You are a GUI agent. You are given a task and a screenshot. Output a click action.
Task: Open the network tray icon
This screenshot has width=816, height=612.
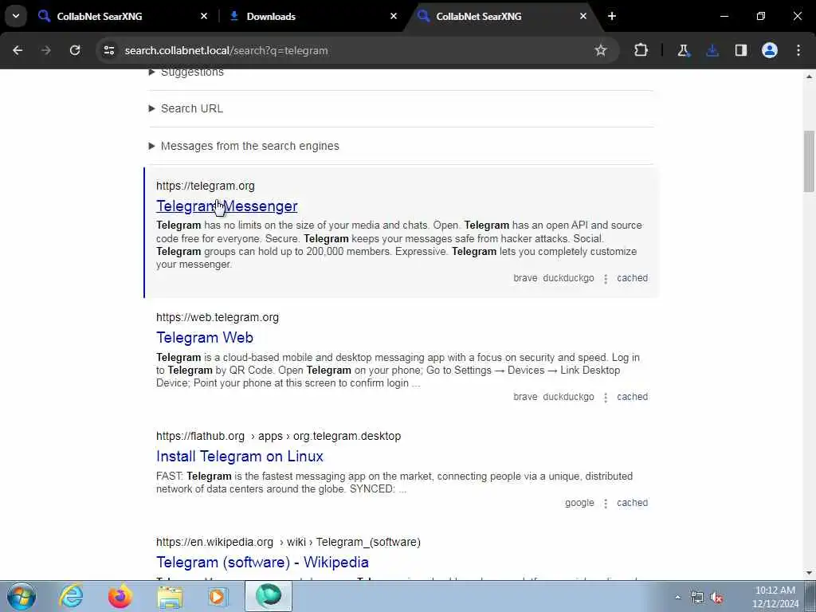coord(696,598)
